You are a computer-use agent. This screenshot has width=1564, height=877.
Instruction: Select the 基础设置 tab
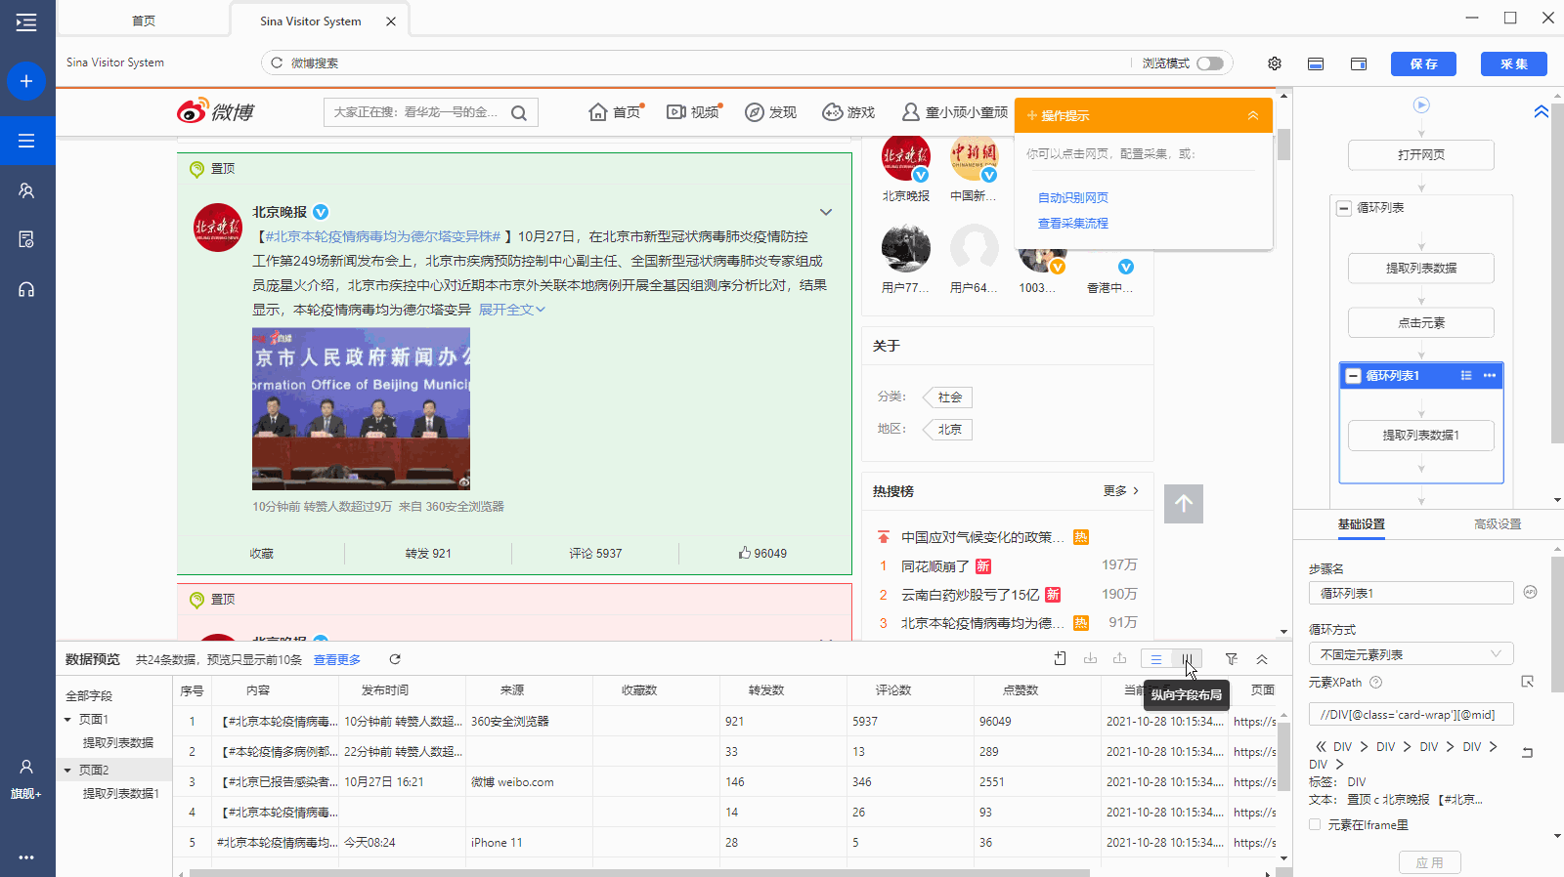(x=1362, y=524)
